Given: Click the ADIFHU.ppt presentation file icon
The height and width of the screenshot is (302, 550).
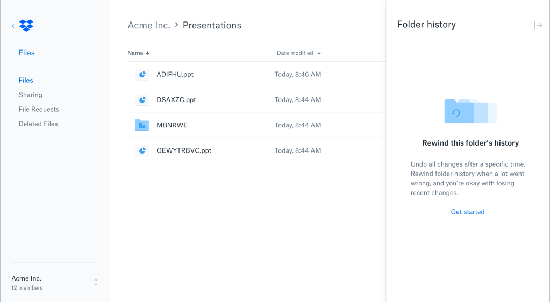Looking at the screenshot, I should 142,75.
